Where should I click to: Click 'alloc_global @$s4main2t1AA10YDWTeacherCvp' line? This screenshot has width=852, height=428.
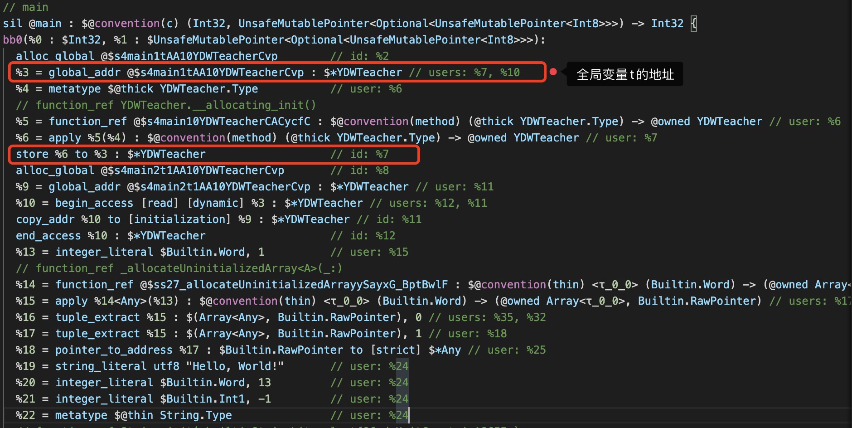point(202,170)
